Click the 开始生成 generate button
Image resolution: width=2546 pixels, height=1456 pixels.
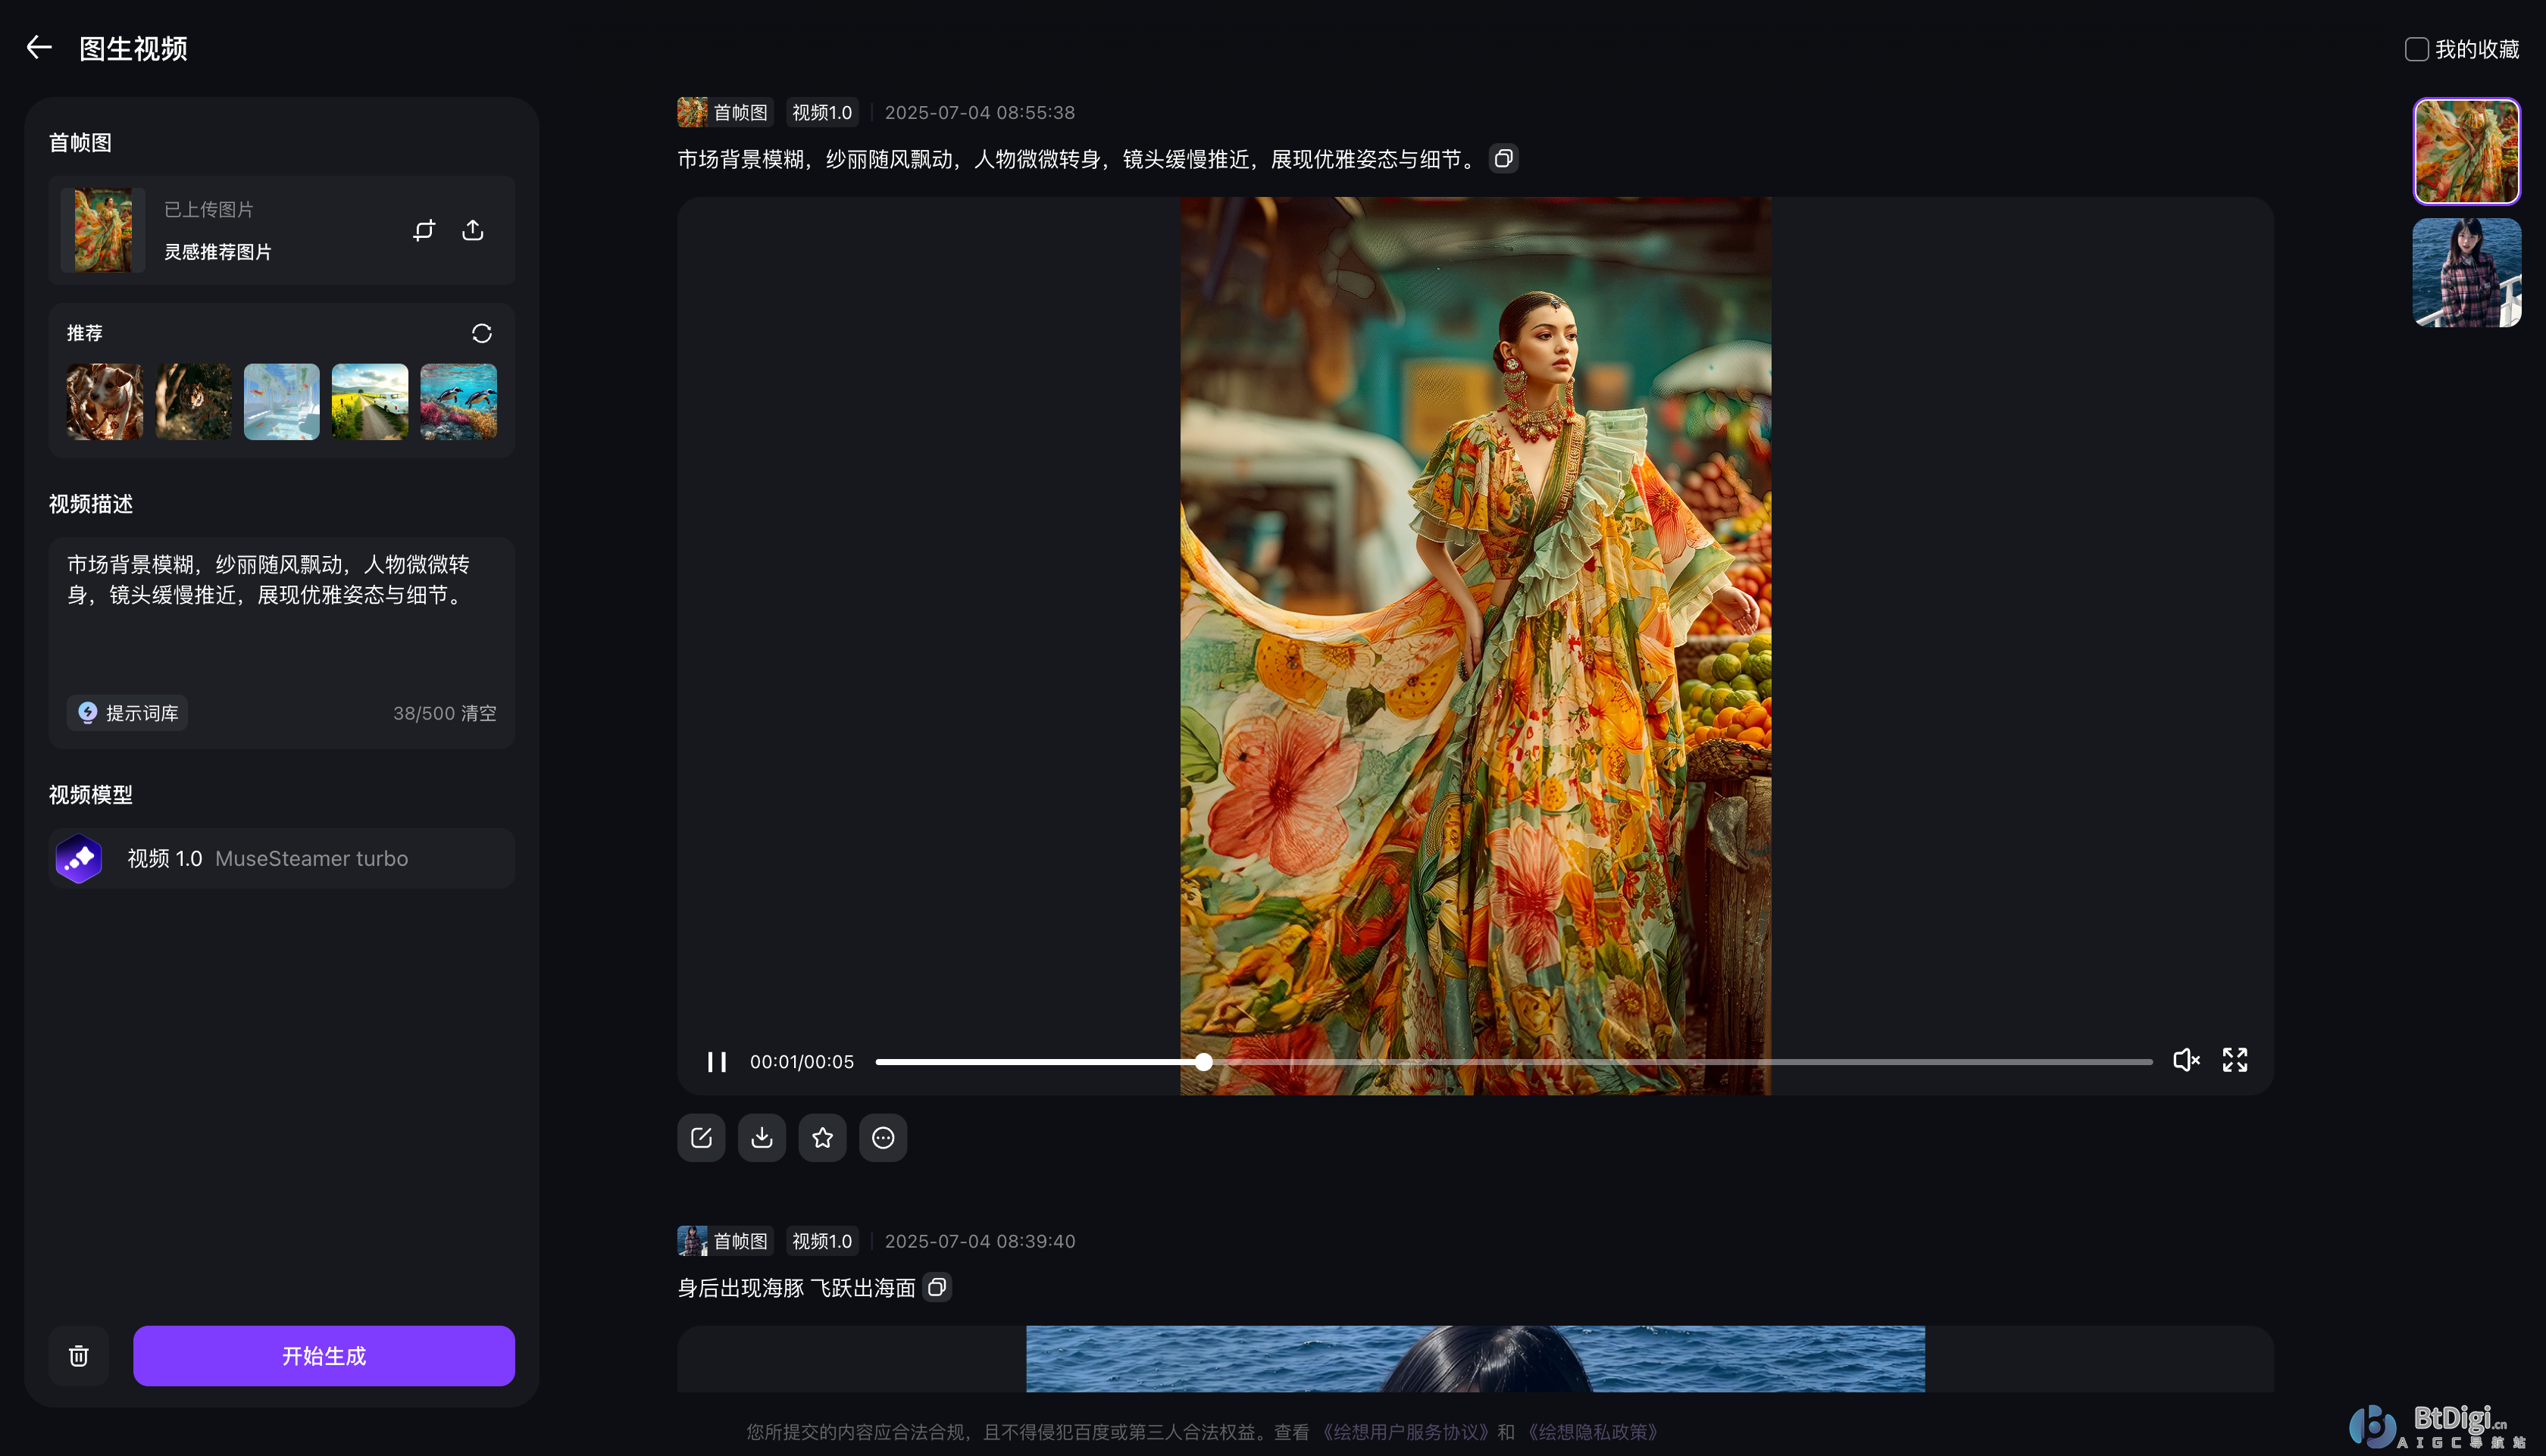[323, 1355]
